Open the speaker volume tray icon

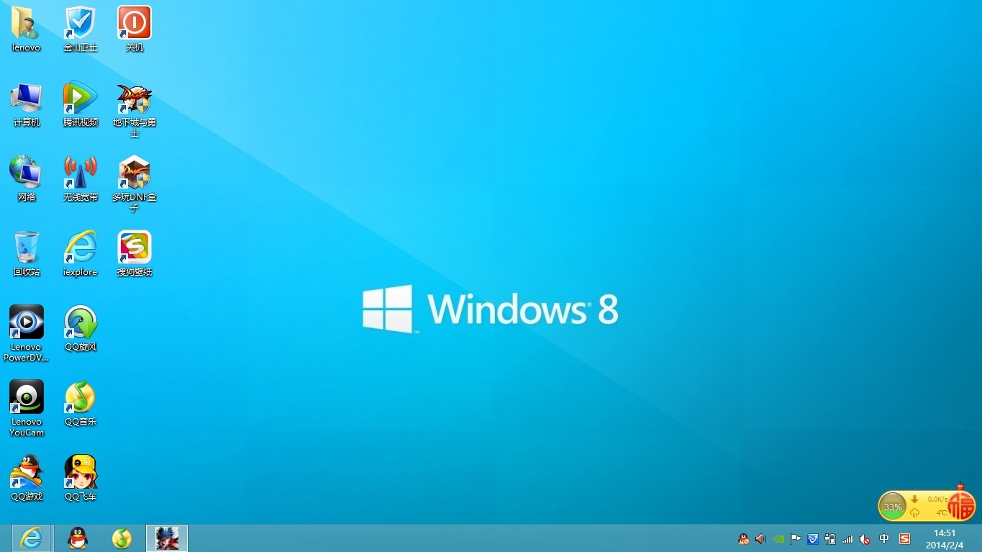click(x=761, y=538)
